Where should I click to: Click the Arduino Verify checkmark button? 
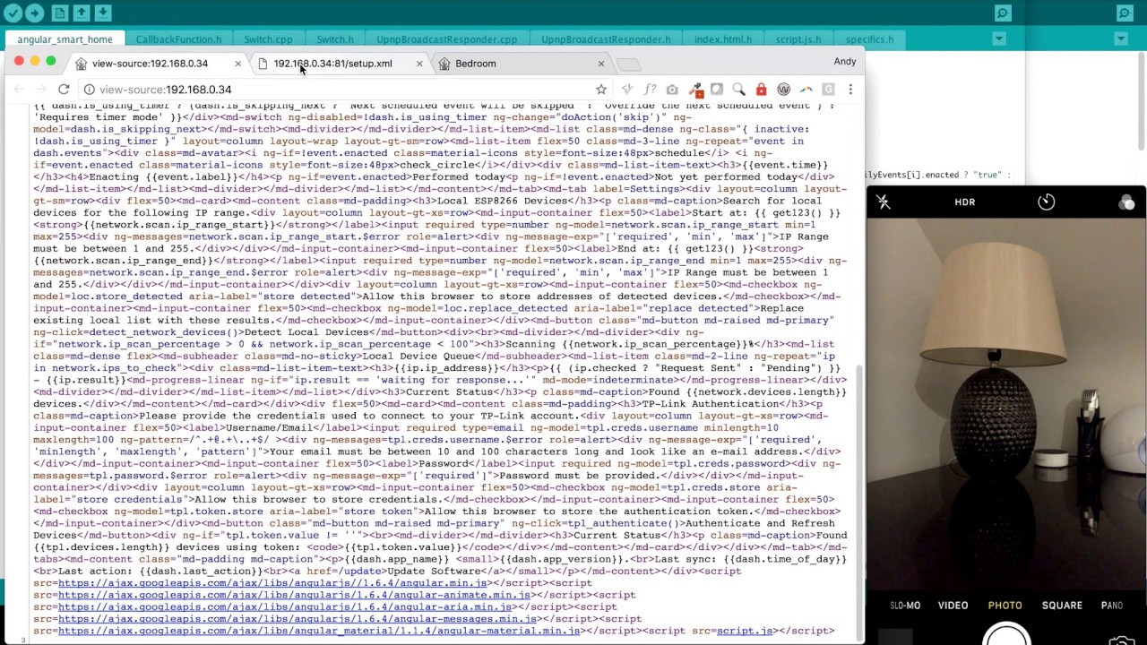[x=11, y=13]
